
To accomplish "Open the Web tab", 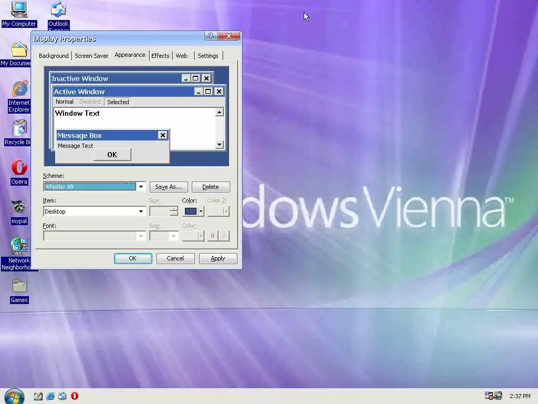I will 181,56.
